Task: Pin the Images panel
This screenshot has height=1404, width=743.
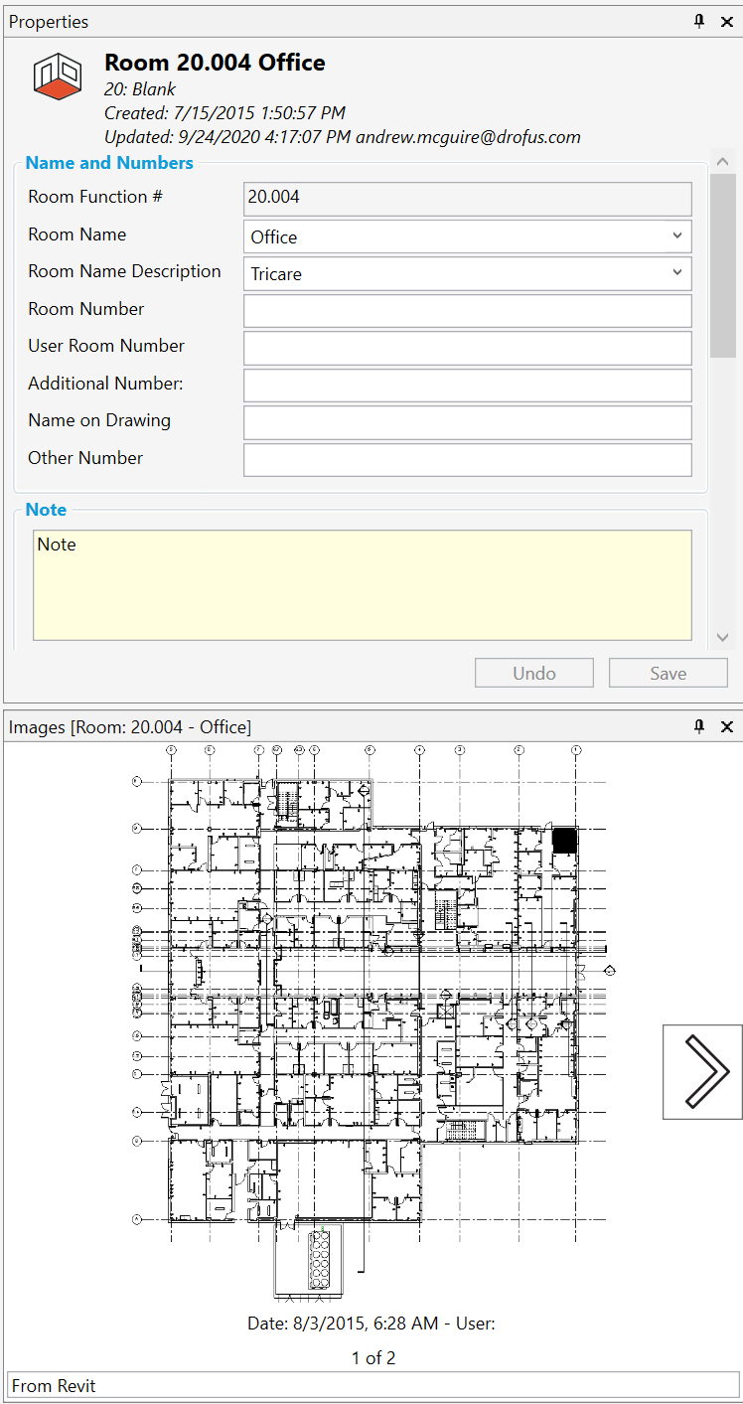Action: coord(699,726)
